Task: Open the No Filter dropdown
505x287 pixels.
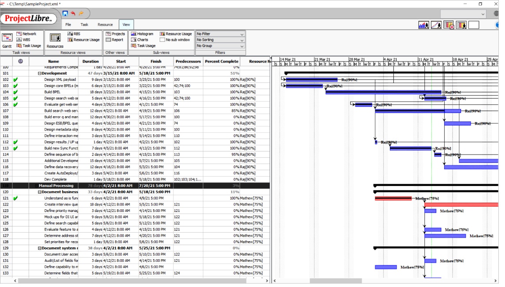Action: click(x=220, y=34)
